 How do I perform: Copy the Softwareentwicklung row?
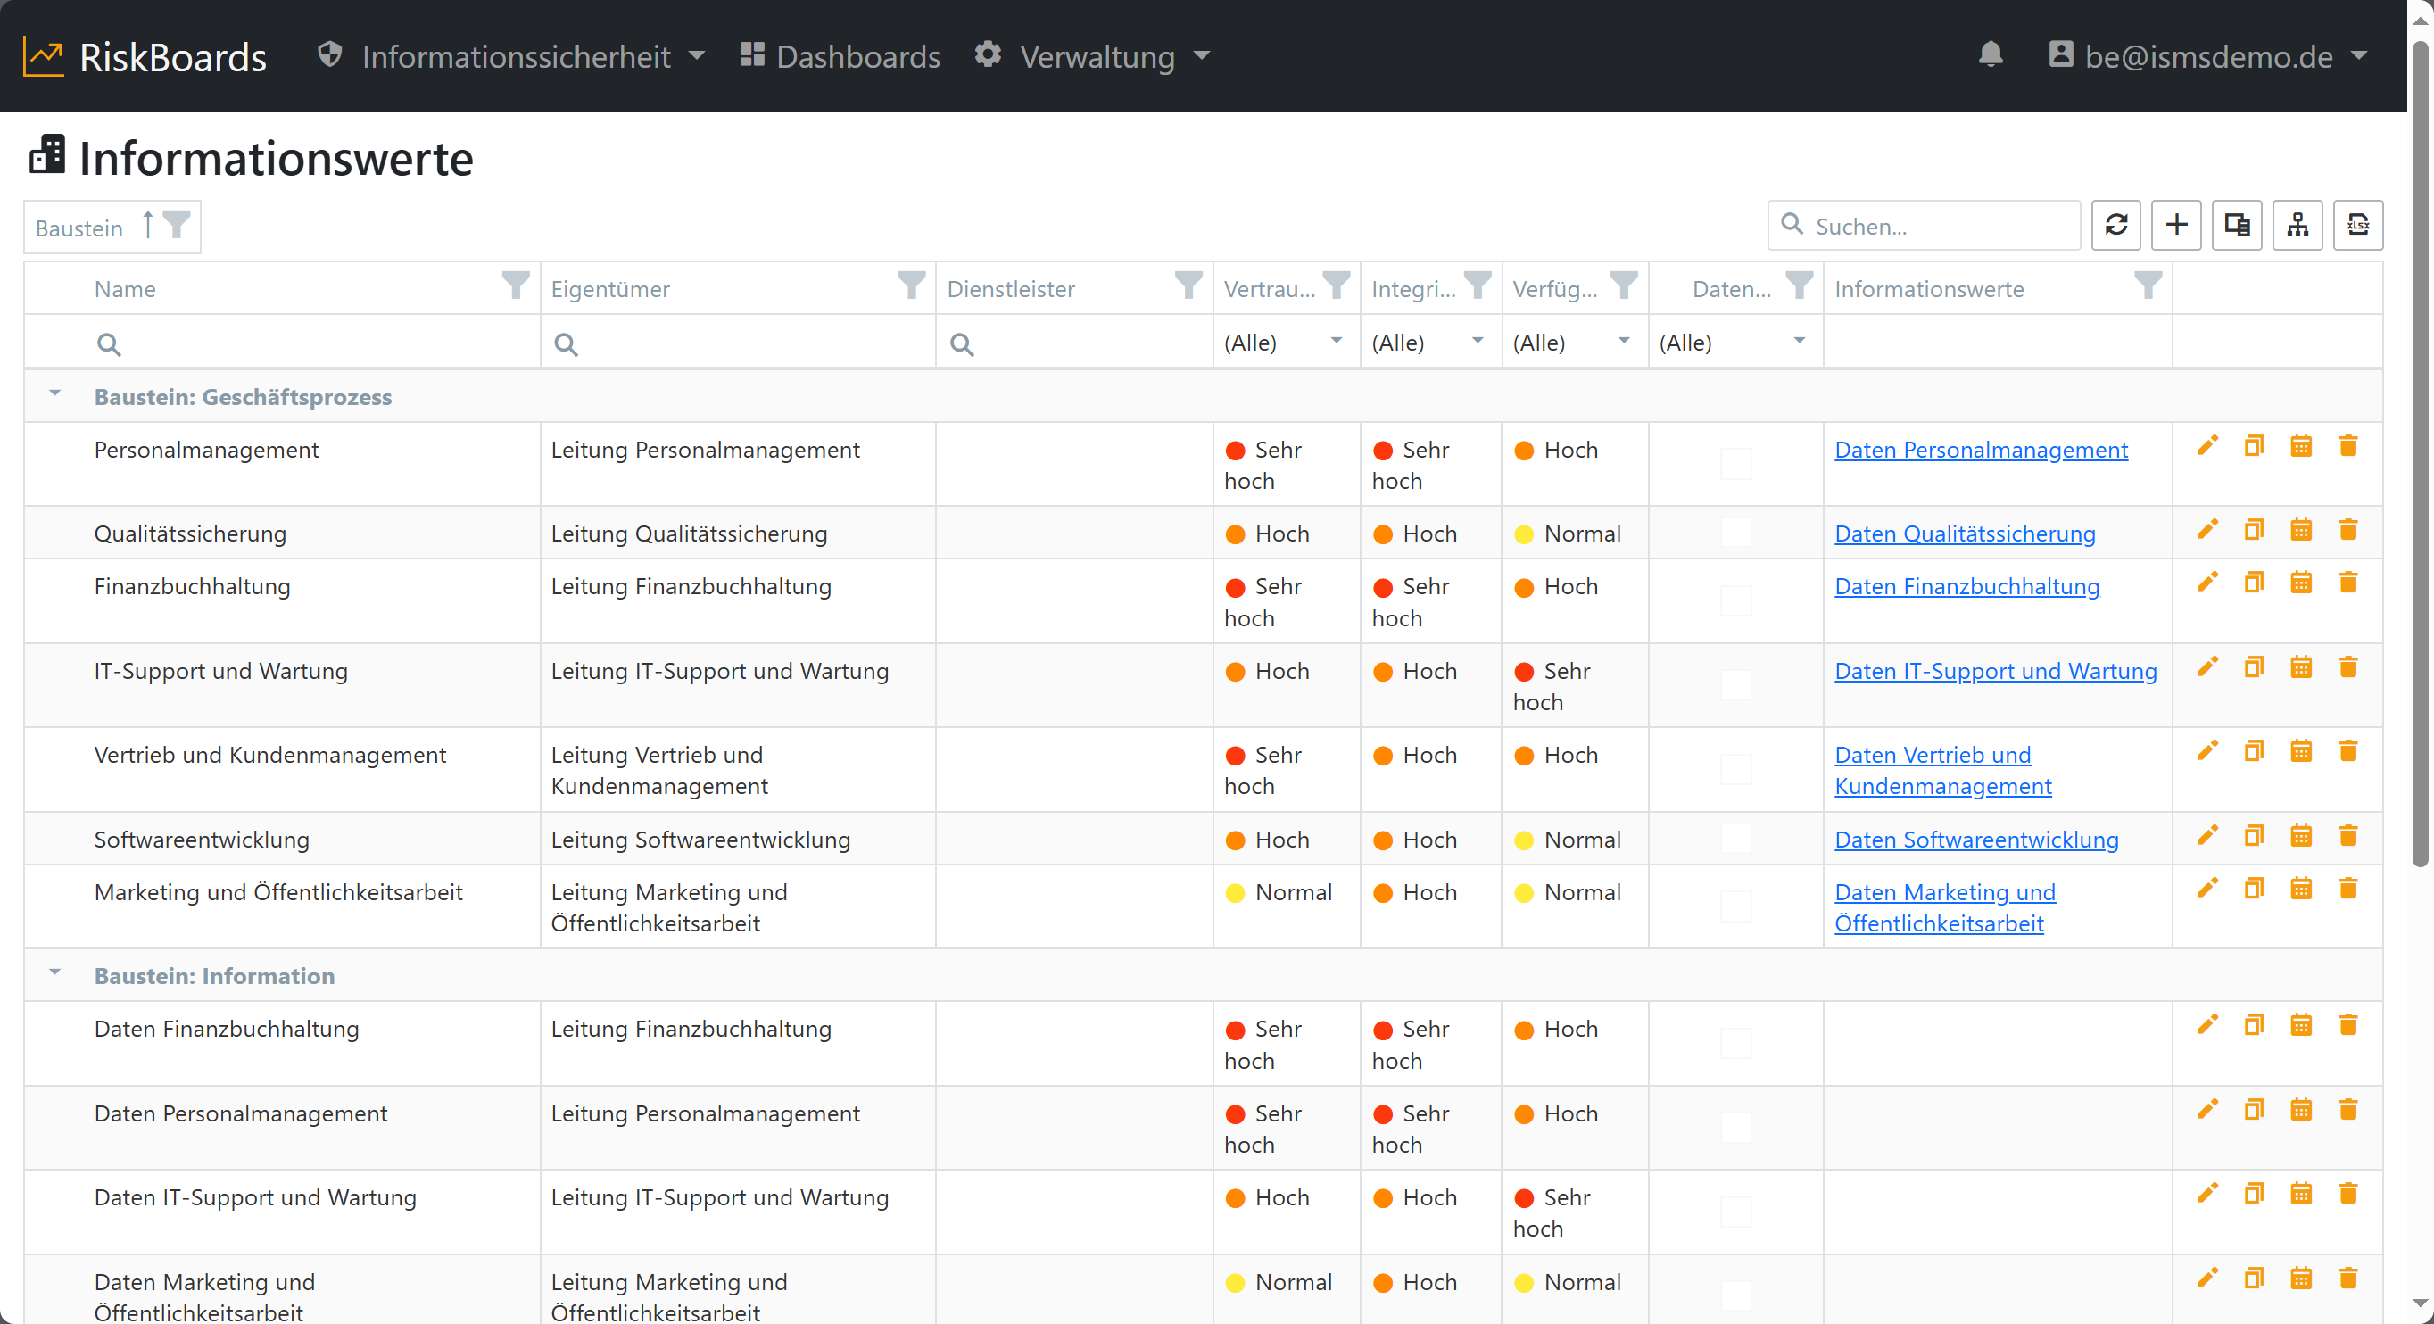point(2255,836)
